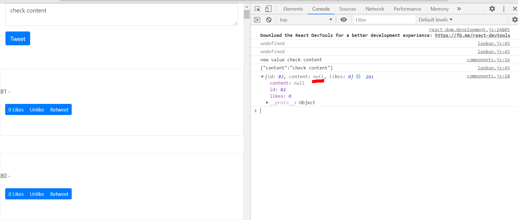The height and width of the screenshot is (220, 518).
Task: Show more DevTools tabs chevron
Action: click(x=459, y=9)
